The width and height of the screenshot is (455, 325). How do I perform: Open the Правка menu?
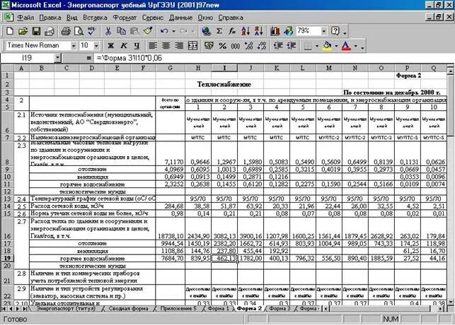[x=50, y=18]
